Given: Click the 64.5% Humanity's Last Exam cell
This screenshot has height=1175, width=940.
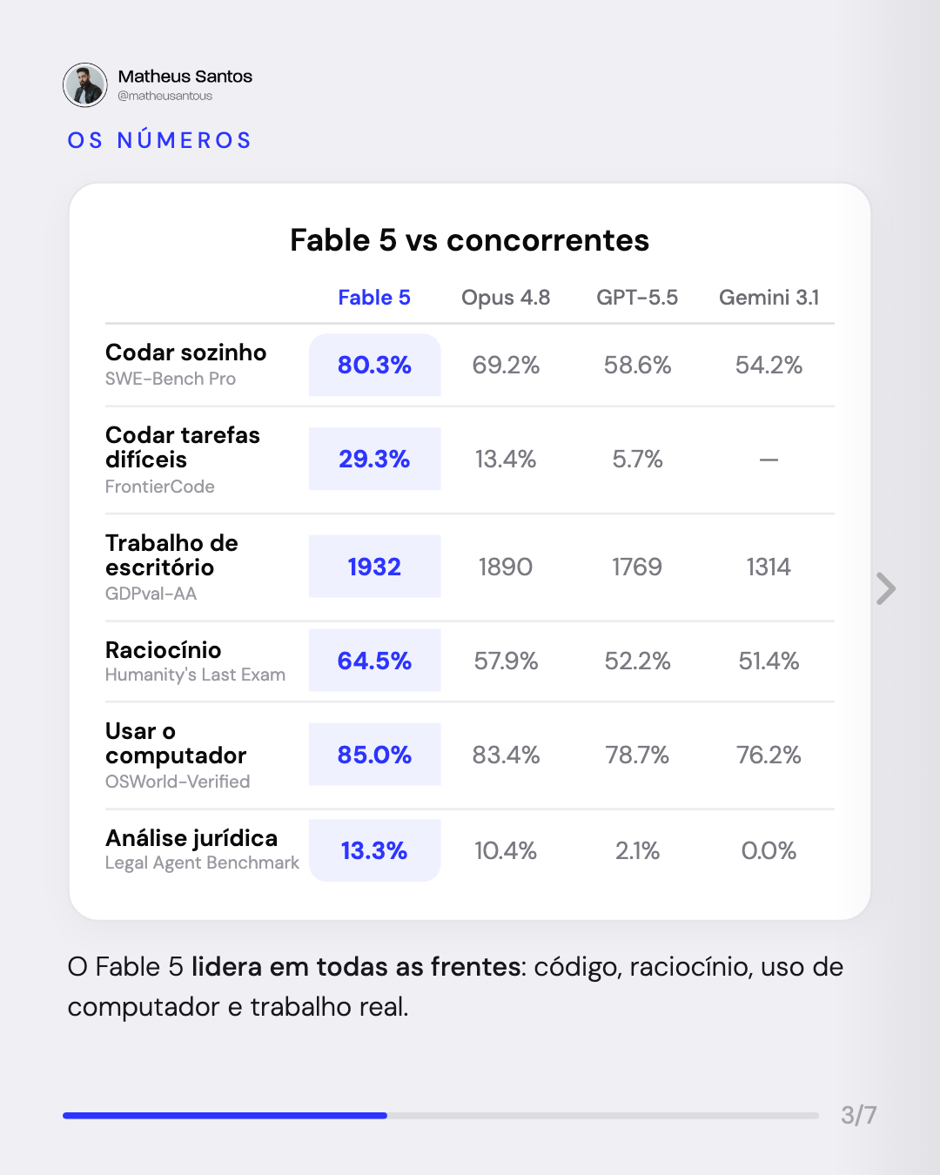Looking at the screenshot, I should coord(375,661).
